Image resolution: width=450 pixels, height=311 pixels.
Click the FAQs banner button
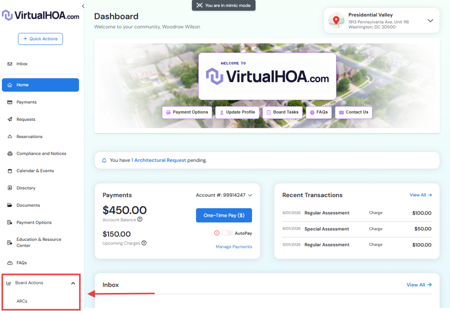(319, 112)
